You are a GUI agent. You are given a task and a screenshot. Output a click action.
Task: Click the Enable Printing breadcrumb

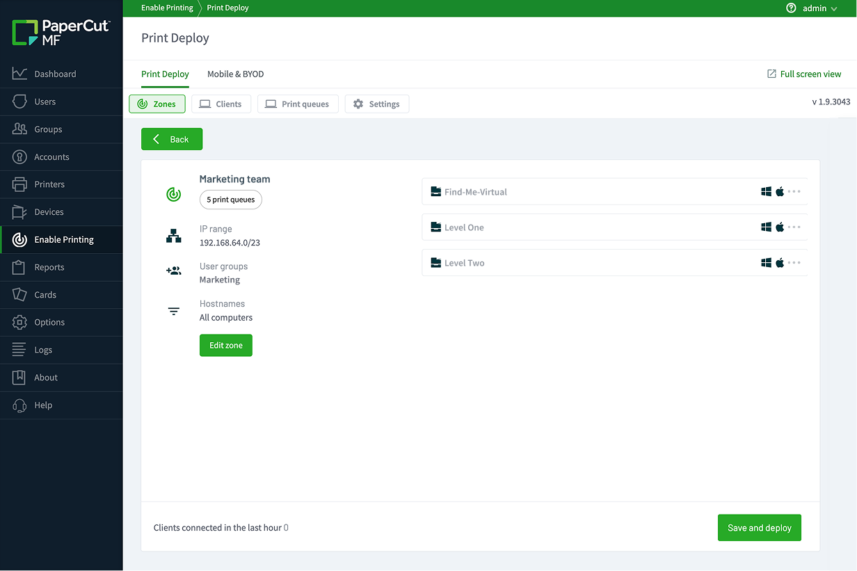tap(167, 8)
